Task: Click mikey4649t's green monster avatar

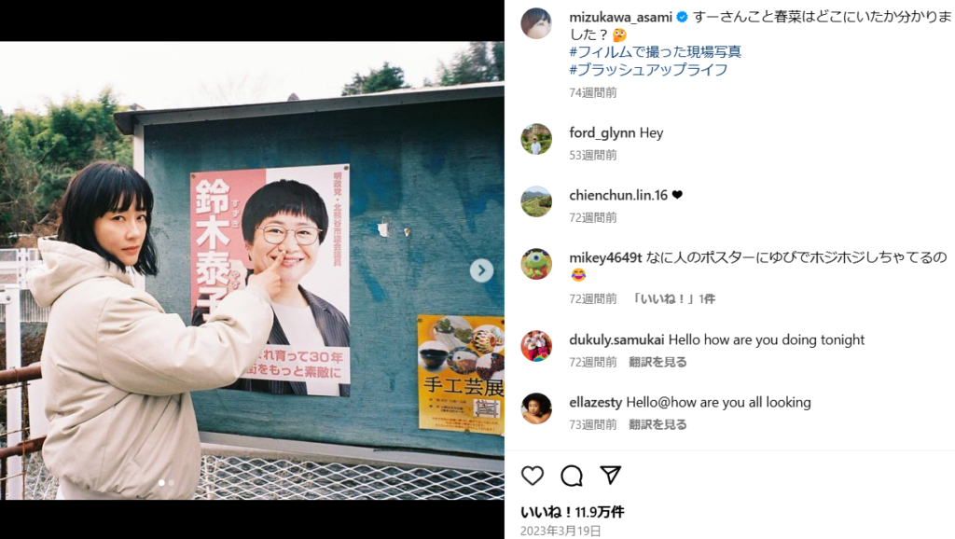Action: tap(536, 264)
